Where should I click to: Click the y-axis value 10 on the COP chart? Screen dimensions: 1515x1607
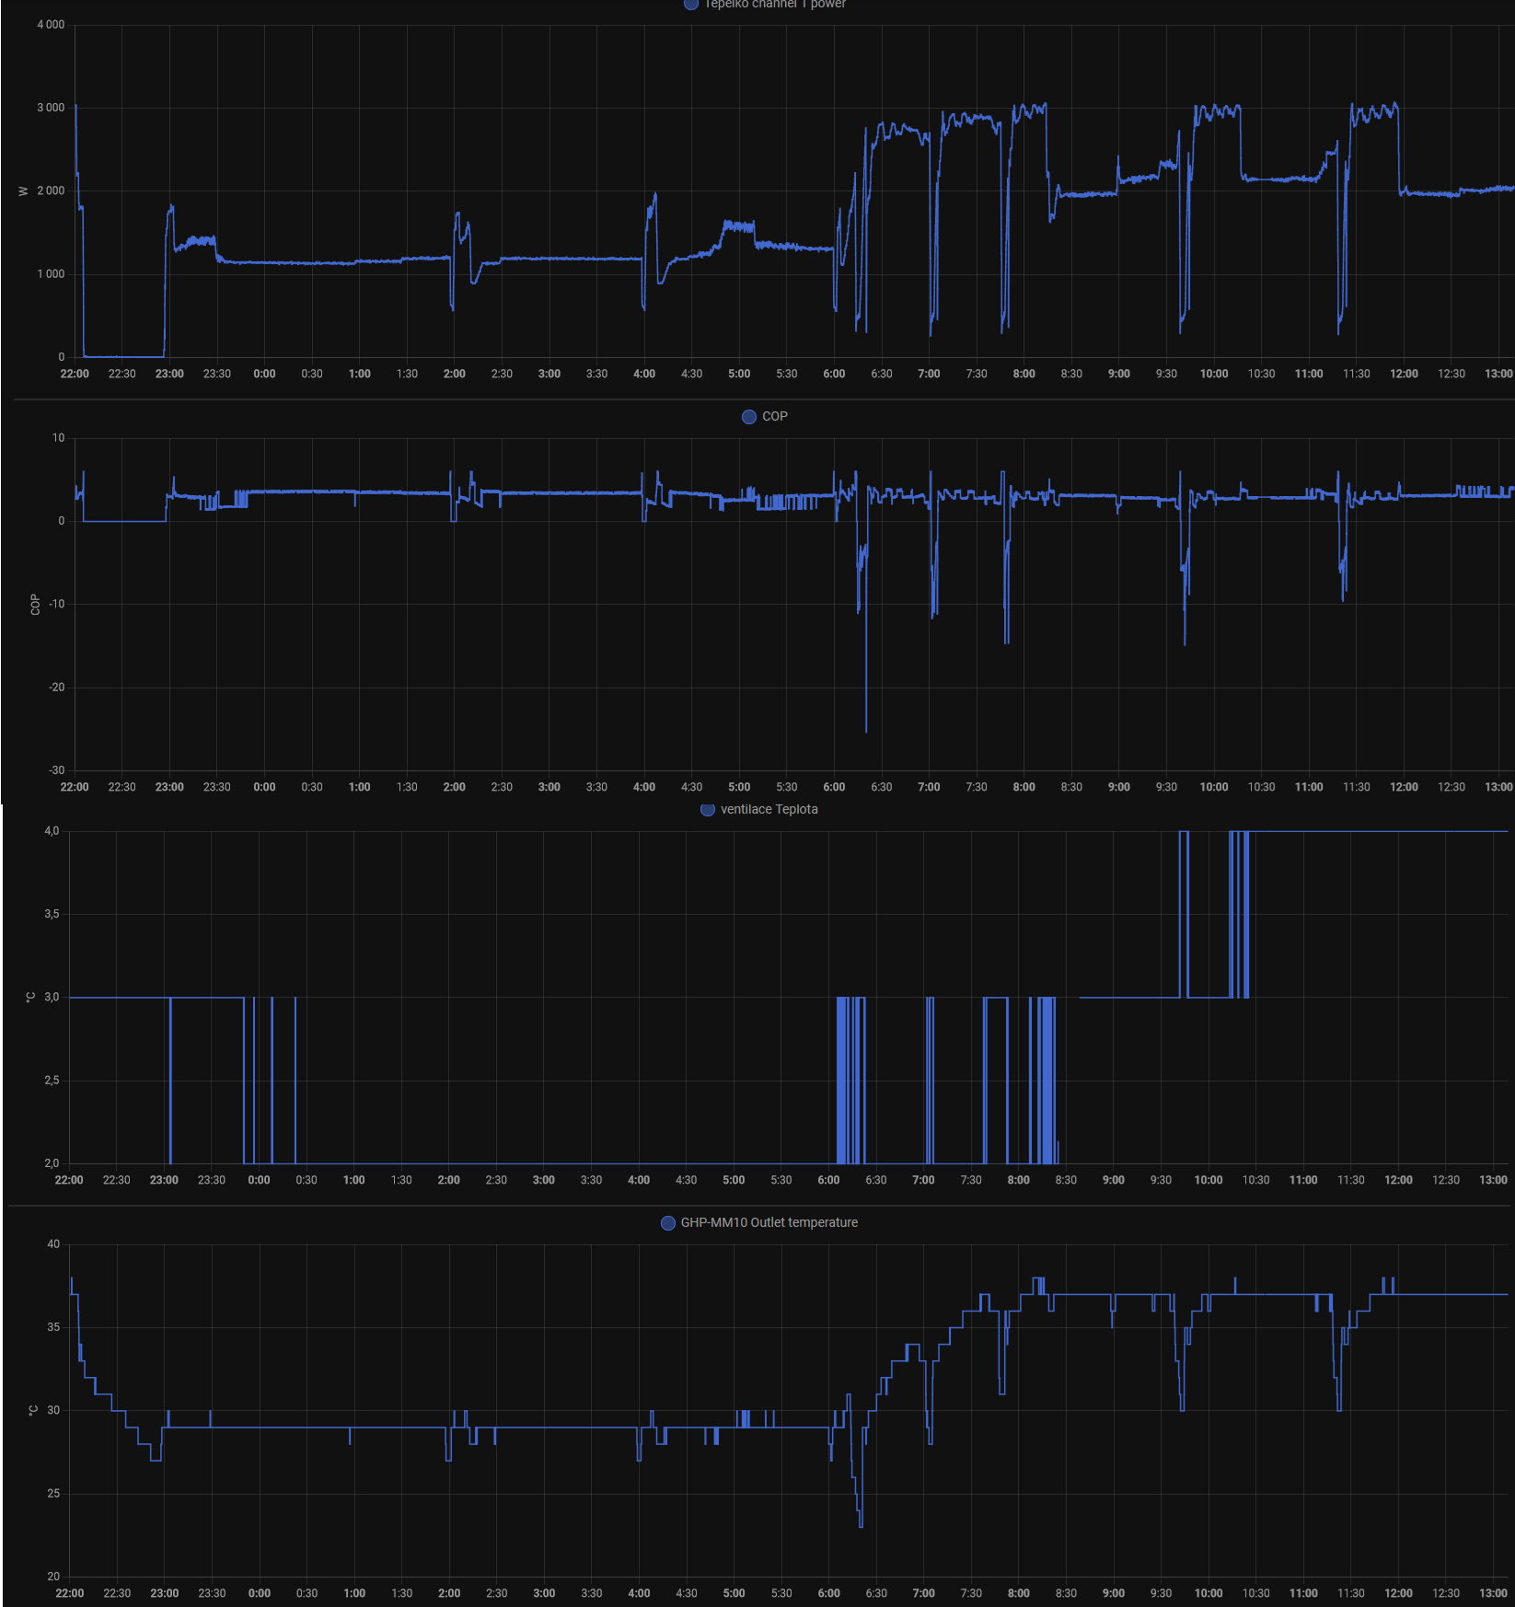[x=58, y=438]
